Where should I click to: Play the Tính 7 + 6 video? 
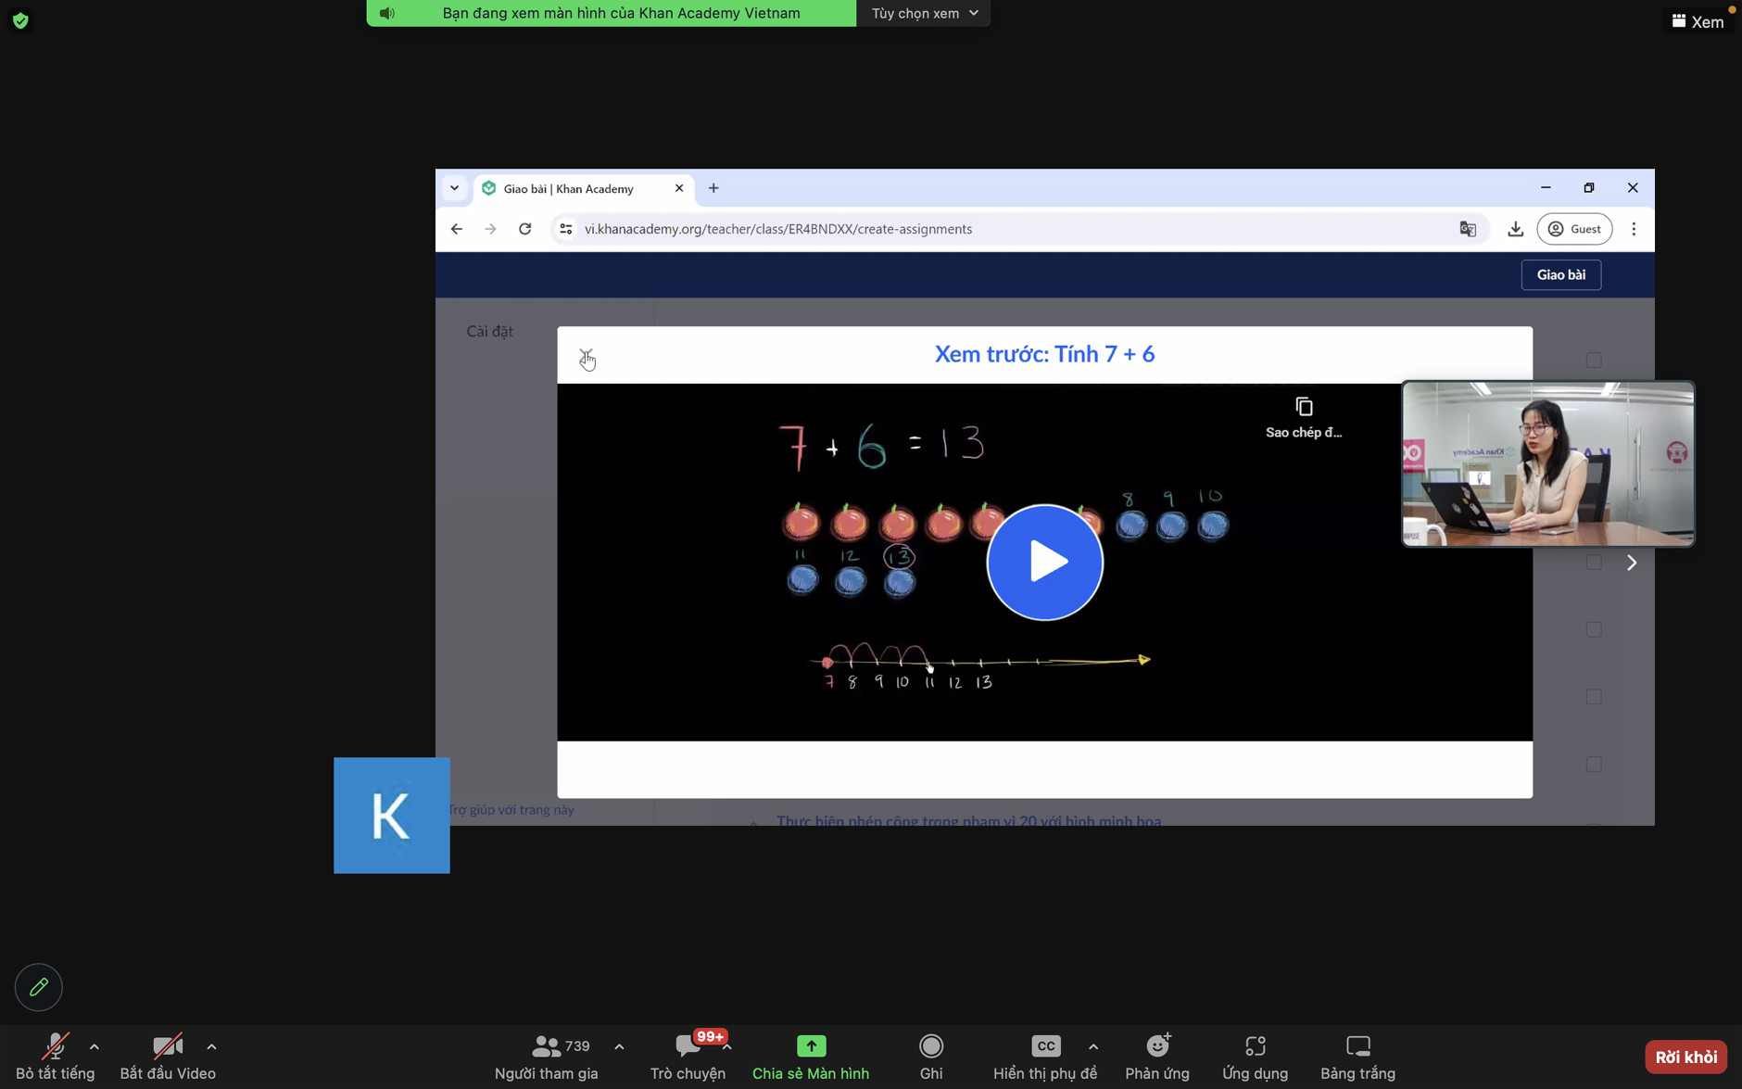[1044, 562]
